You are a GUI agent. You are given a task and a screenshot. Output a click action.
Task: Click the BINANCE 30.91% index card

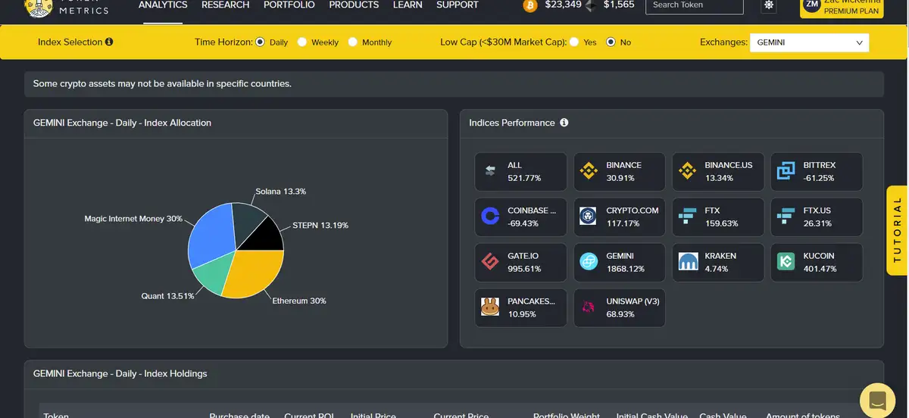[x=620, y=172]
